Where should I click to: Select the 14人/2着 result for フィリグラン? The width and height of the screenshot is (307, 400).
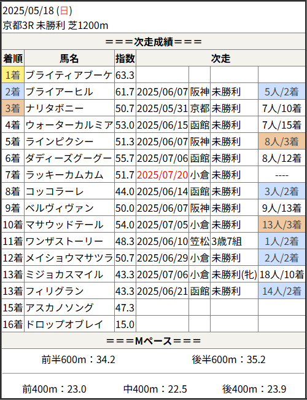pos(282,291)
